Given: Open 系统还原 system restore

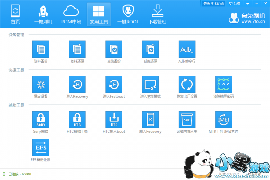Looking at the screenshot, I should coord(150,49).
